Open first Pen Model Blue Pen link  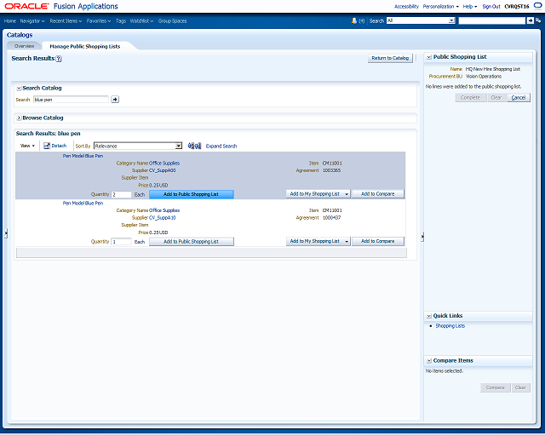point(83,156)
